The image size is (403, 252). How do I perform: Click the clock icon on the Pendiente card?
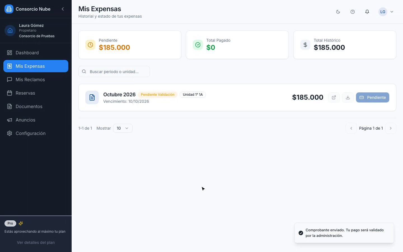point(90,45)
